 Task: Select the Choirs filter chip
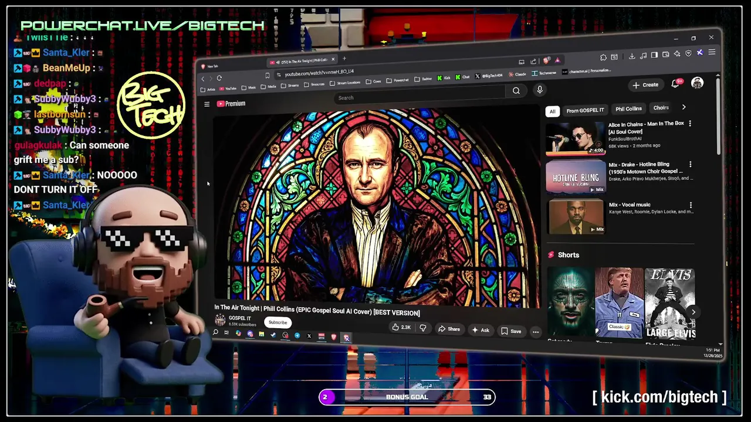[x=660, y=107]
